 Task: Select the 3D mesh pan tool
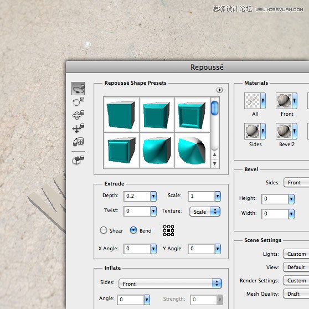pyautogui.click(x=78, y=115)
